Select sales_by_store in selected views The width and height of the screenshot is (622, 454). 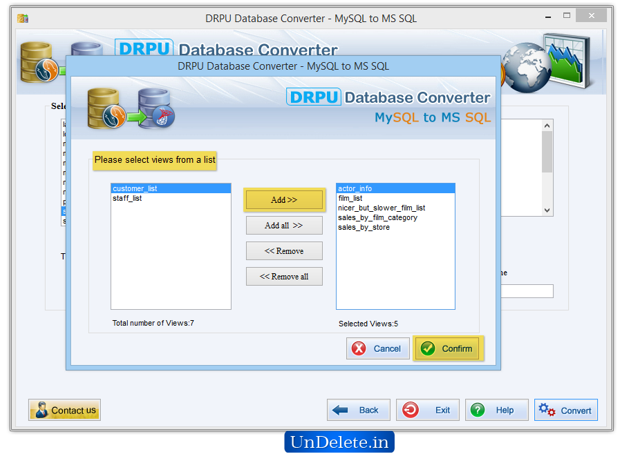click(395, 228)
